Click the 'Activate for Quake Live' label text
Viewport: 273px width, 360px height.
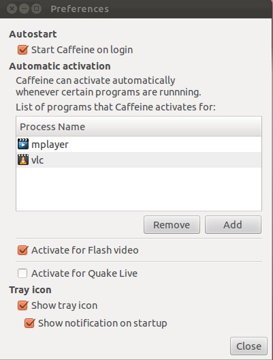[x=84, y=273]
